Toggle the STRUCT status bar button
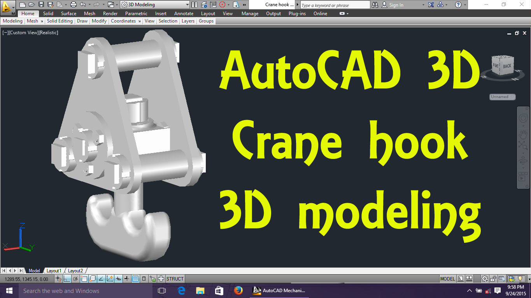 [175, 279]
